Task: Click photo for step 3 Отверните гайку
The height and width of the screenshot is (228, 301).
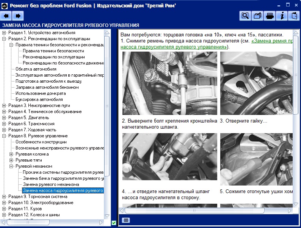Action: click(x=256, y=83)
